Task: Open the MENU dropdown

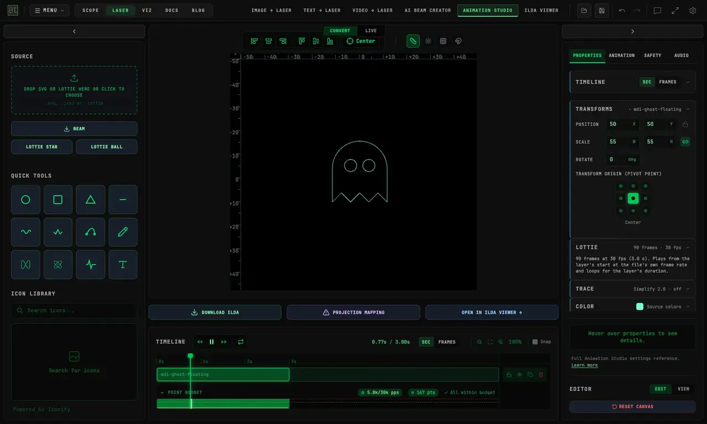Action: 50,10
